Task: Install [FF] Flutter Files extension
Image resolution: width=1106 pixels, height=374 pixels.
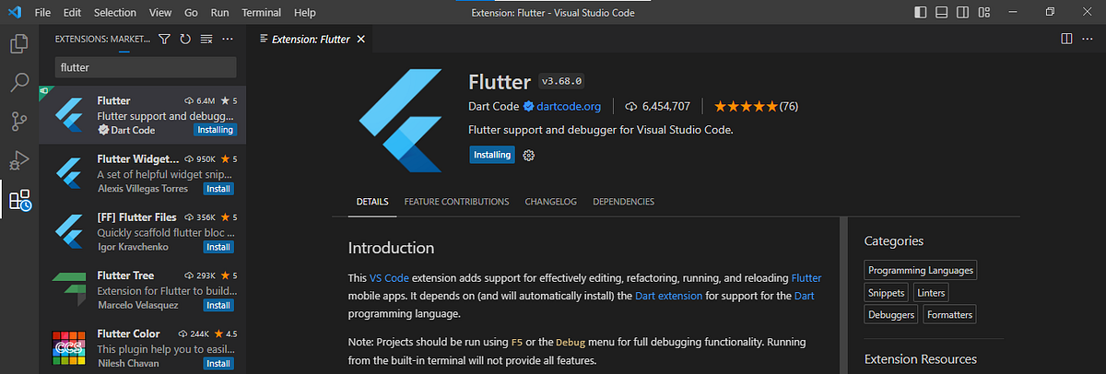Action: point(218,247)
